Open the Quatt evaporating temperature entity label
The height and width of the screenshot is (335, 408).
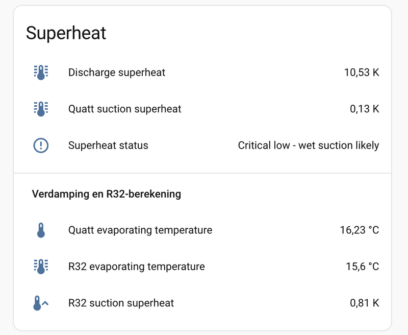pos(140,230)
